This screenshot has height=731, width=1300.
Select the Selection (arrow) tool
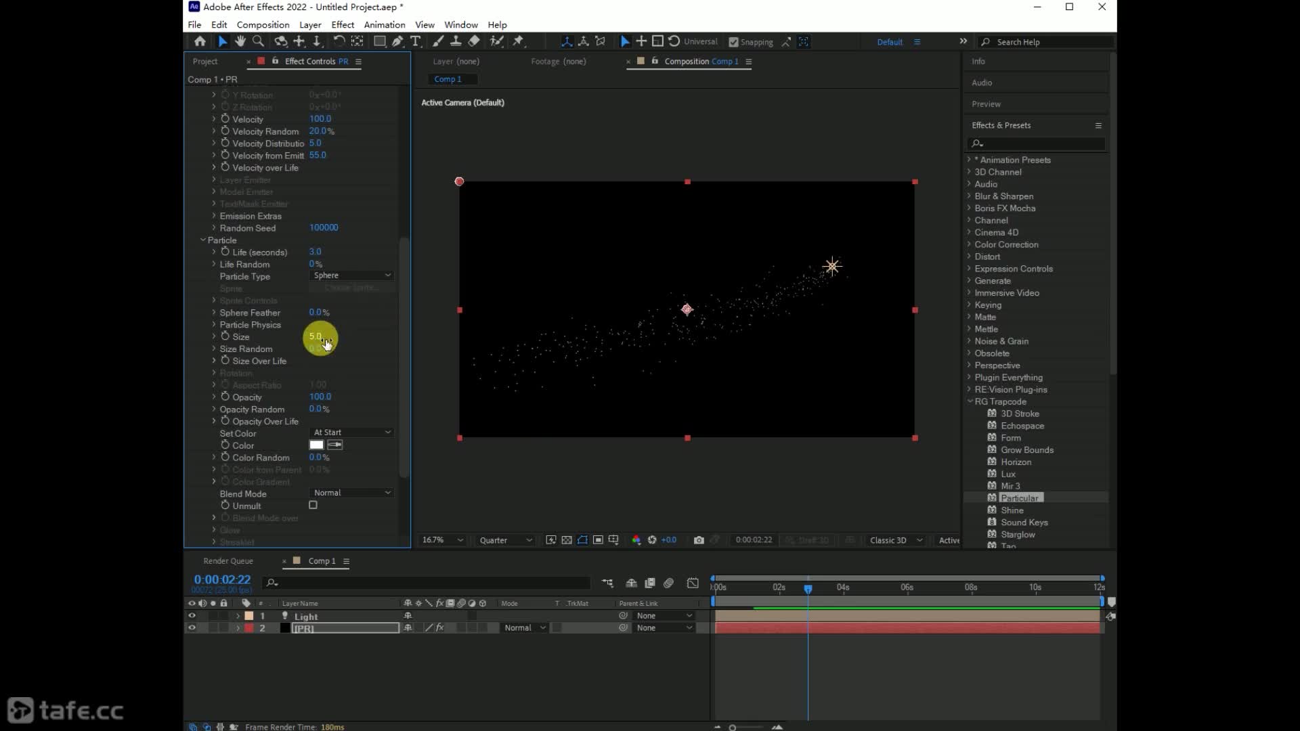coord(222,41)
